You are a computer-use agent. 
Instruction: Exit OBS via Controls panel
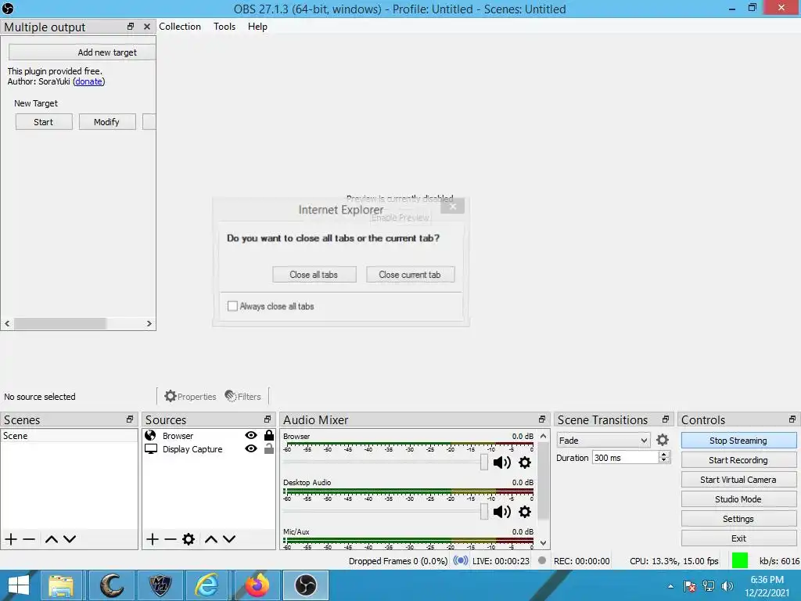coord(738,538)
